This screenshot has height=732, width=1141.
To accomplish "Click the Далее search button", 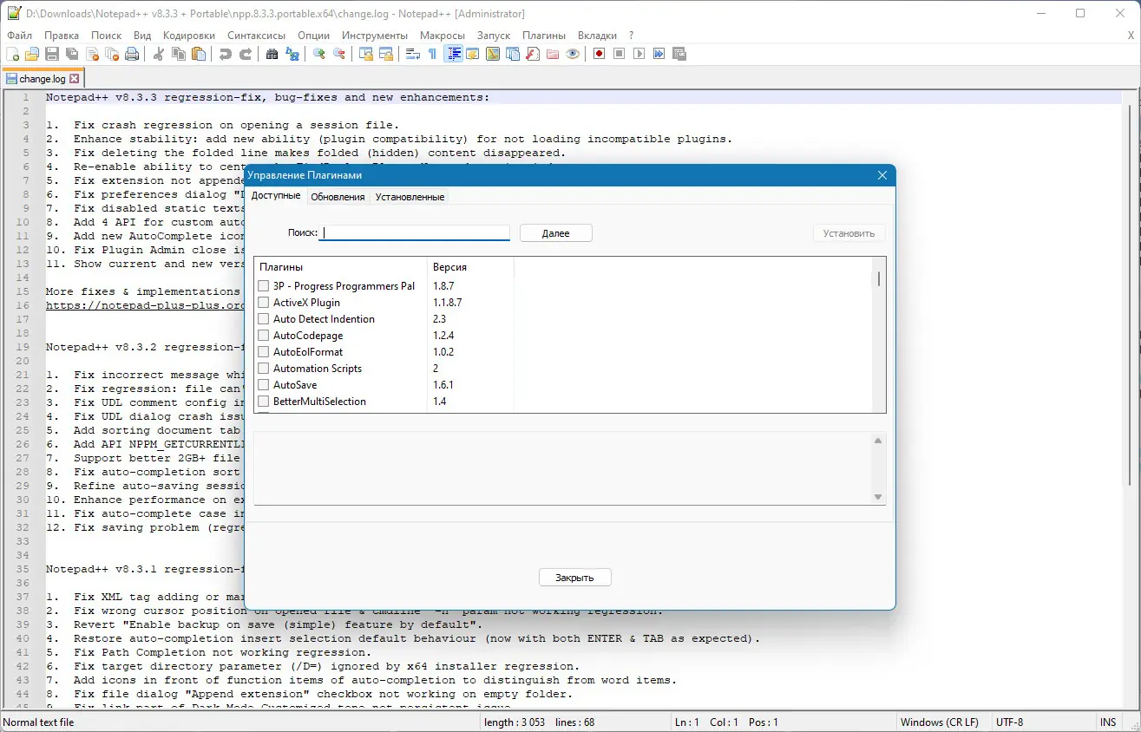I will 556,233.
